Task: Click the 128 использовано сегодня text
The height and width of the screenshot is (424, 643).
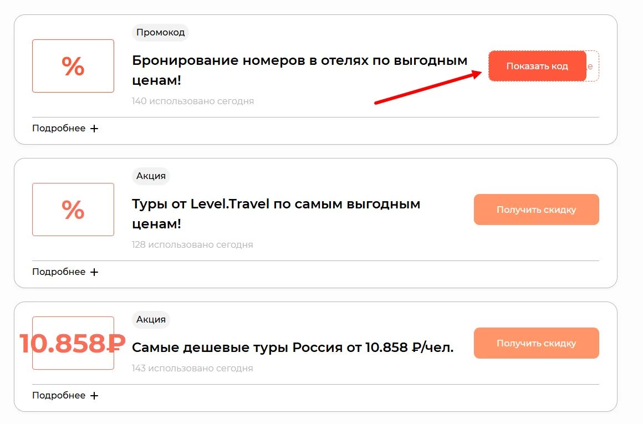Action: pyautogui.click(x=192, y=244)
